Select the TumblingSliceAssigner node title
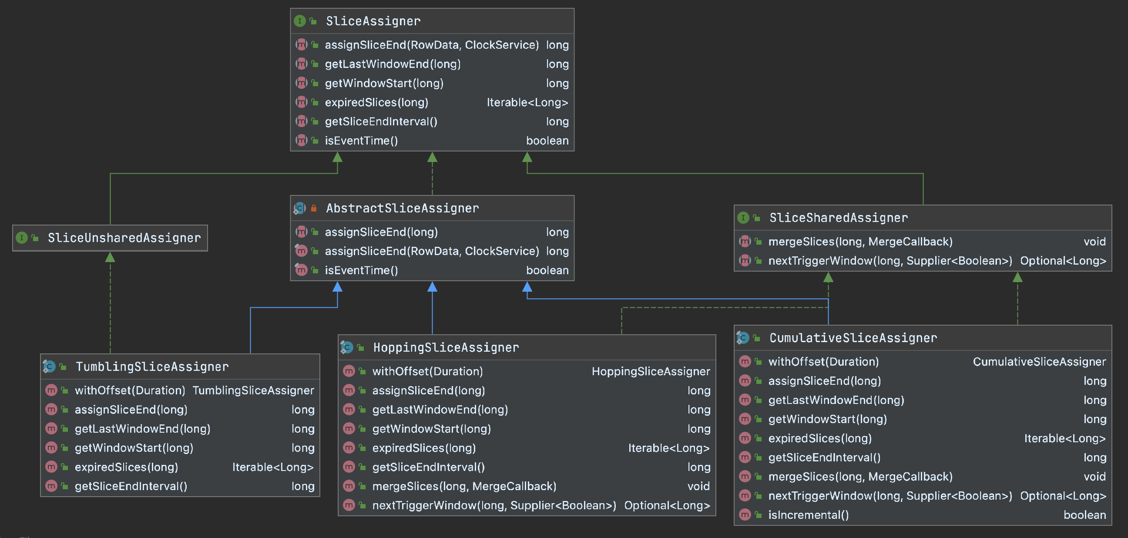Screen dimensions: 1128x538 (152, 366)
